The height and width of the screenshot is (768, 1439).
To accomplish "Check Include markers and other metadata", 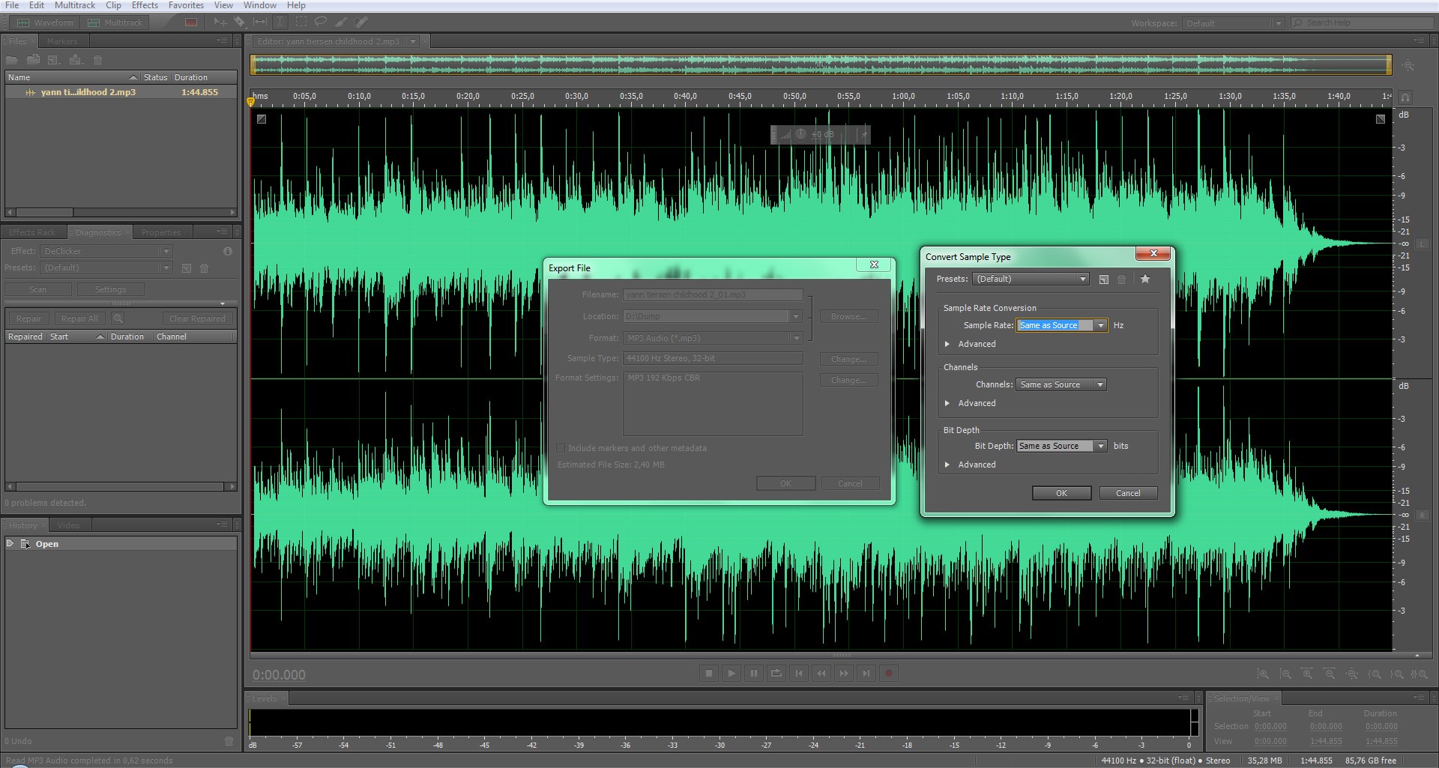I will [561, 448].
